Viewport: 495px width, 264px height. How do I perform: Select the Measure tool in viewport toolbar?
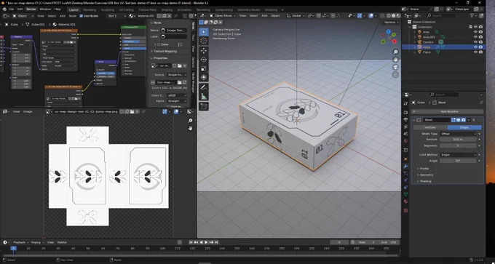click(204, 97)
